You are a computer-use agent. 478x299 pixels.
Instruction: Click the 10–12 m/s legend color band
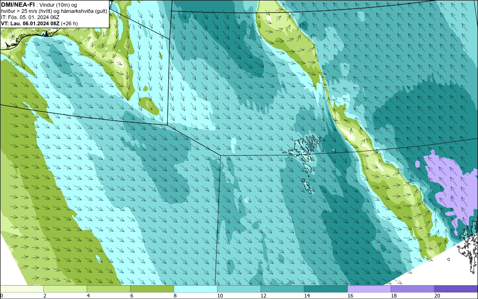point(239,289)
